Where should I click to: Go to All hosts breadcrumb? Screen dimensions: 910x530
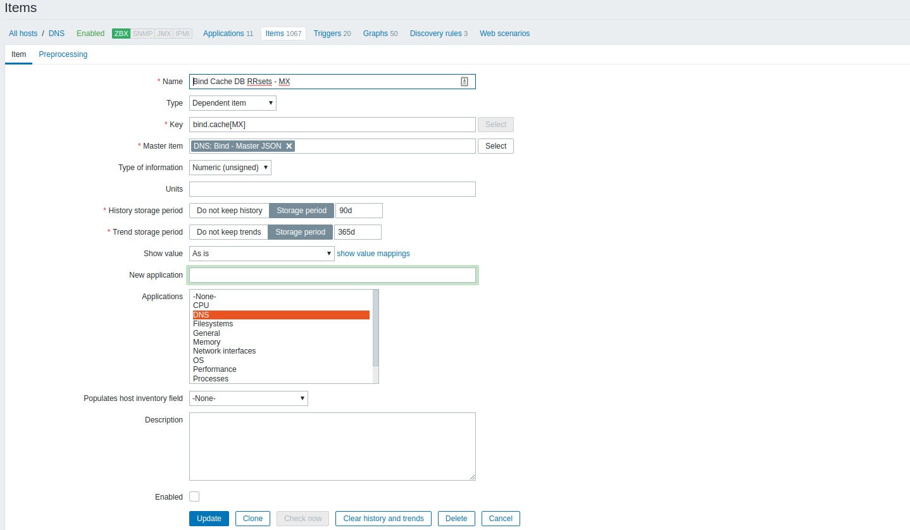[x=23, y=34]
